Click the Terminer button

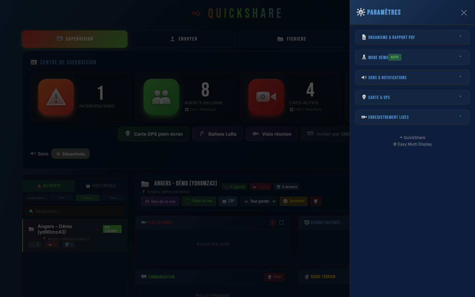tap(294, 201)
